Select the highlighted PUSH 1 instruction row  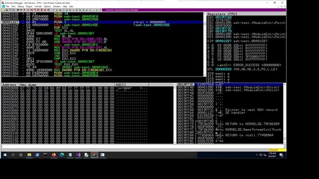[x=103, y=22]
